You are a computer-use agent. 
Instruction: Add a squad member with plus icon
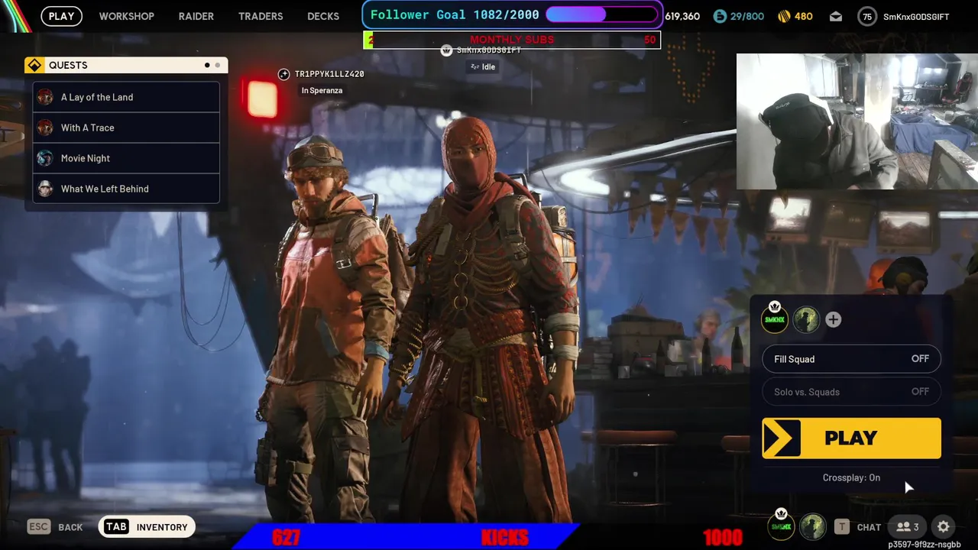(834, 320)
